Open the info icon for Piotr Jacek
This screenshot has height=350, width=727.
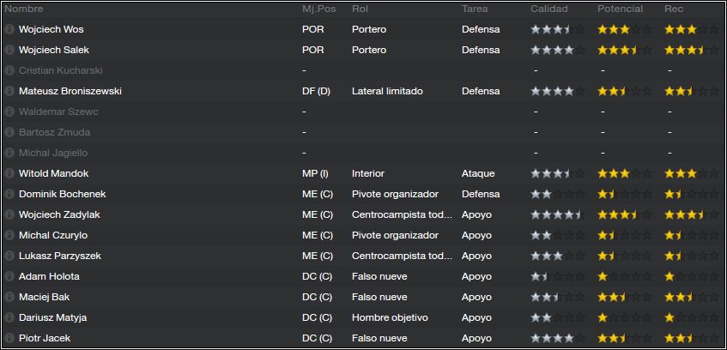coord(9,338)
